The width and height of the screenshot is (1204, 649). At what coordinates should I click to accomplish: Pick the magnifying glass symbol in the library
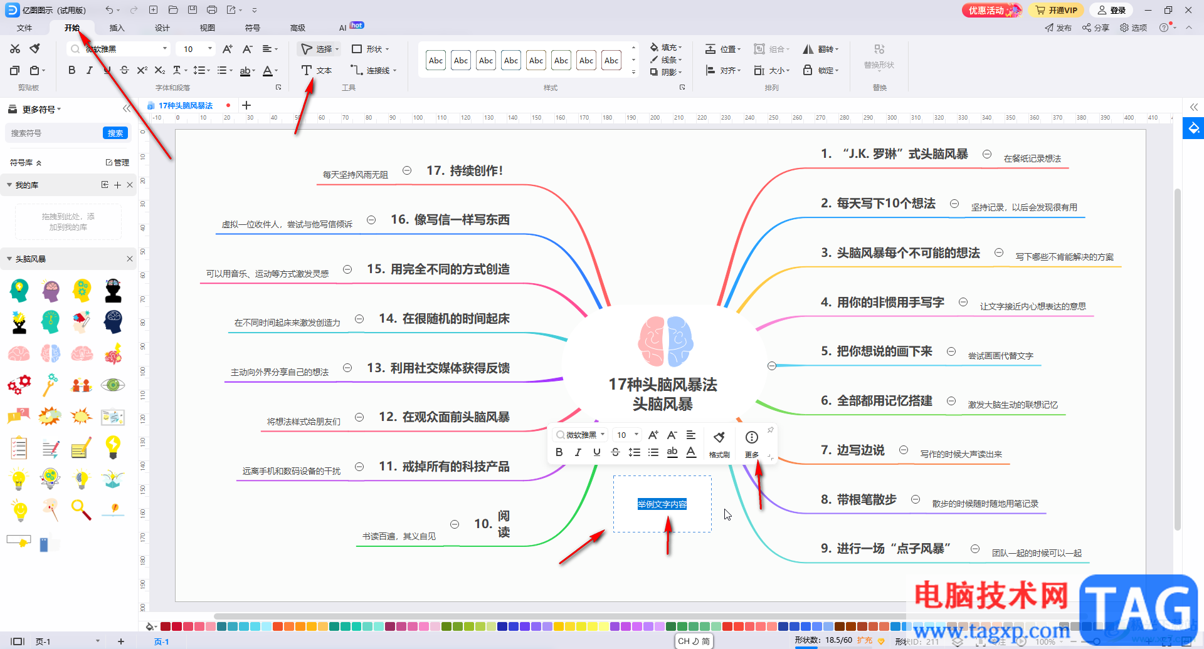pyautogui.click(x=82, y=510)
